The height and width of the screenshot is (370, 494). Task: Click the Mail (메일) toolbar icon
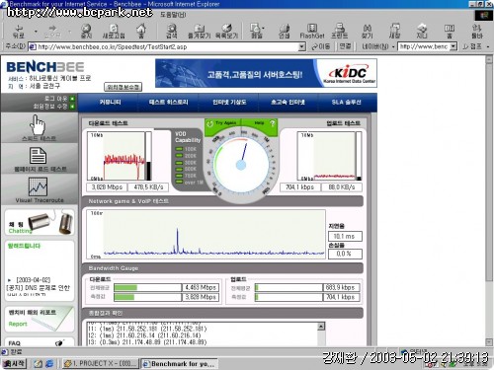pos(255,29)
